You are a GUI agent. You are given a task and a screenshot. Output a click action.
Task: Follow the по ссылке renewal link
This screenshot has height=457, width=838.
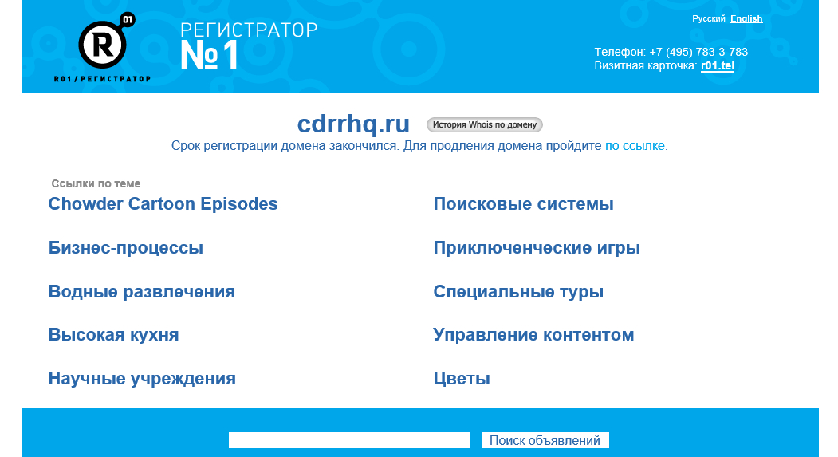635,146
